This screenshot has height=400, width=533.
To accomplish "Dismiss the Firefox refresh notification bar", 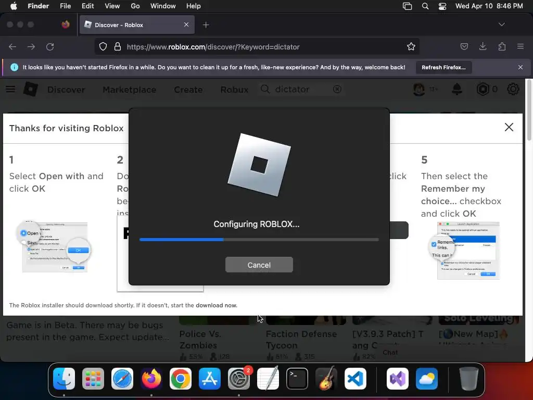I will 521,67.
